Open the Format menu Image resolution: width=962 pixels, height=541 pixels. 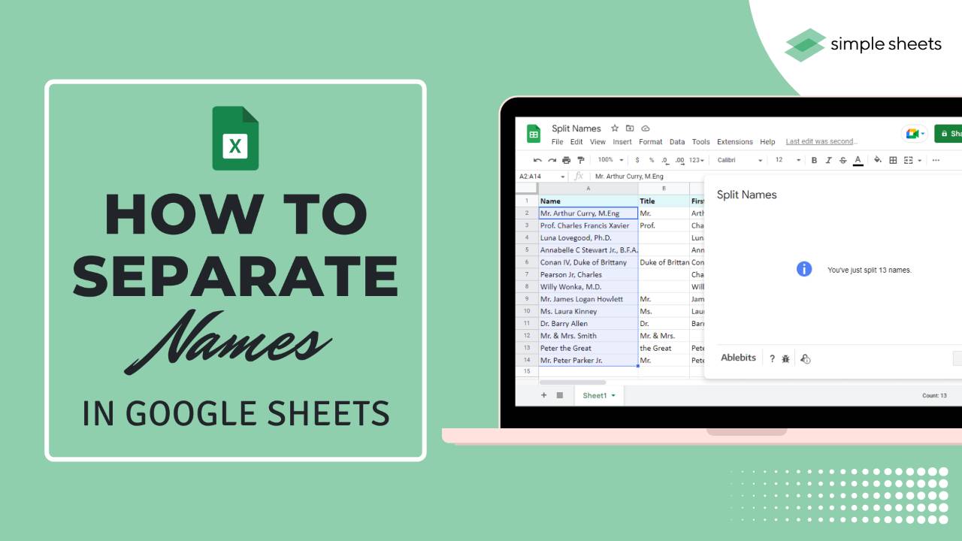coord(650,142)
